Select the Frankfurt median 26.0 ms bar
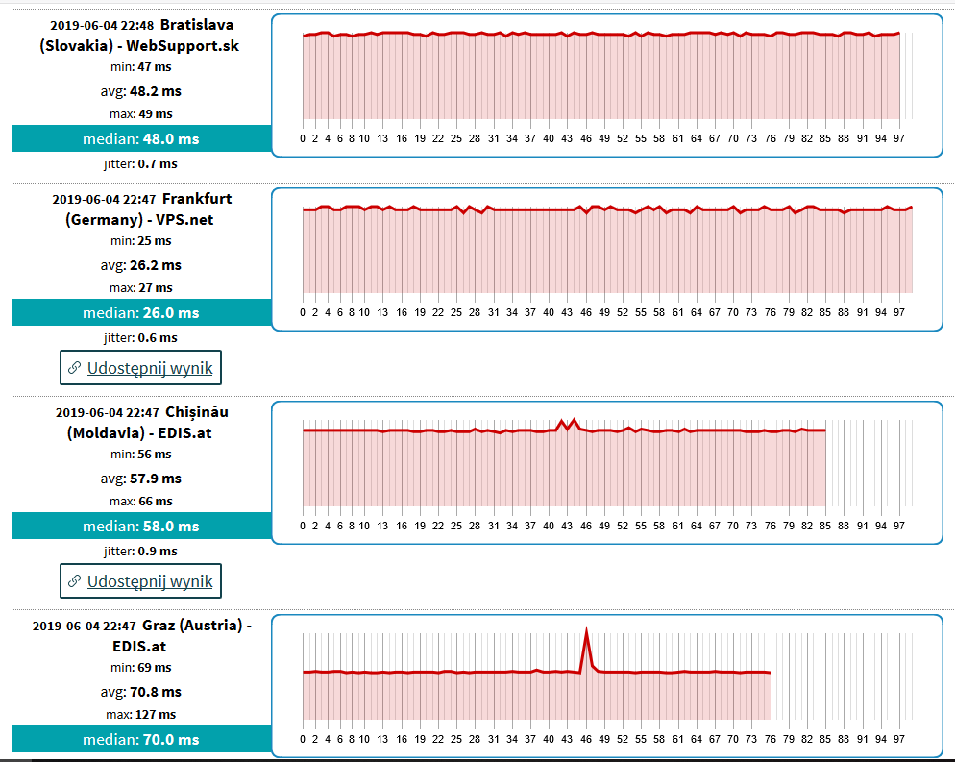The image size is (955, 762). 141,312
